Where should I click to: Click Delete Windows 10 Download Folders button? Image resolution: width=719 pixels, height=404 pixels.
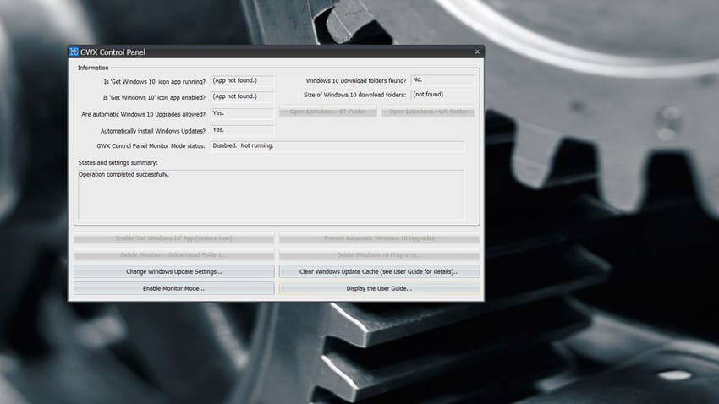173,254
